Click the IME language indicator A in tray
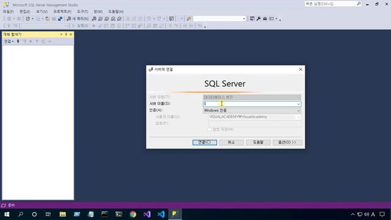 [x=373, y=215]
